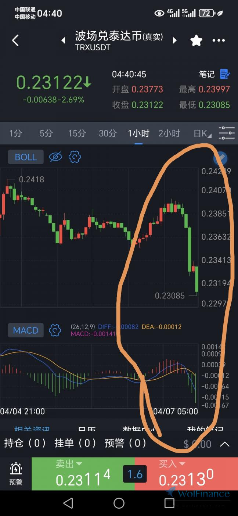Tap the 1.6 spread box

coord(135,474)
